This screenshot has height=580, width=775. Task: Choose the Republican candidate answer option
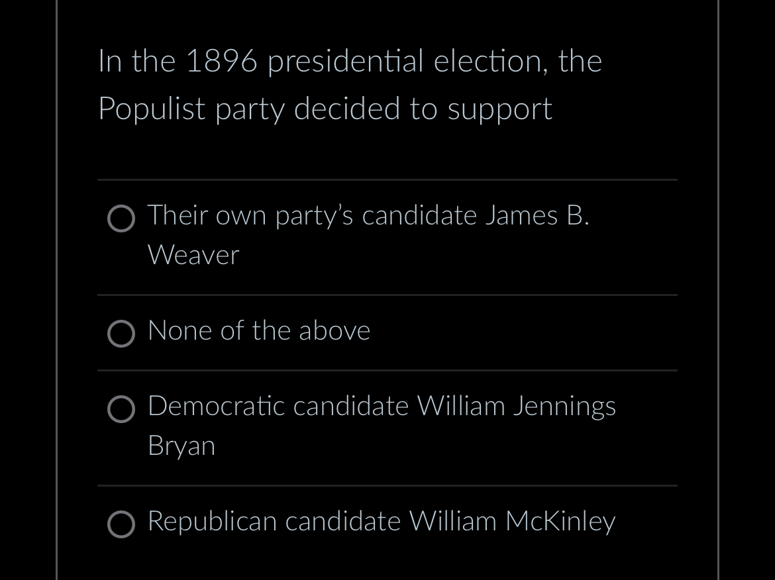tap(381, 521)
